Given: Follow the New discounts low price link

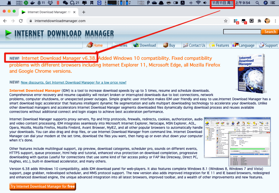Looking at the screenshot, I should coord(73,82).
